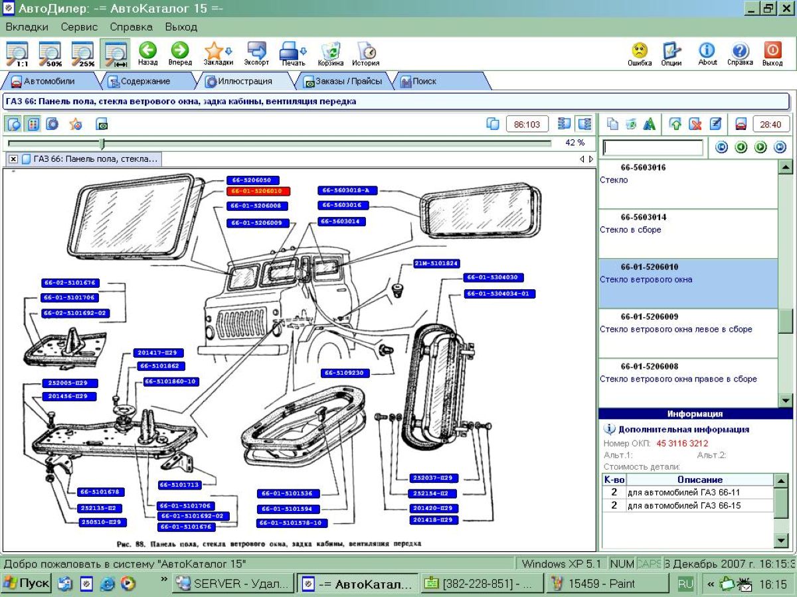Click the 28:40 counter field
The image size is (797, 597).
pos(770,123)
